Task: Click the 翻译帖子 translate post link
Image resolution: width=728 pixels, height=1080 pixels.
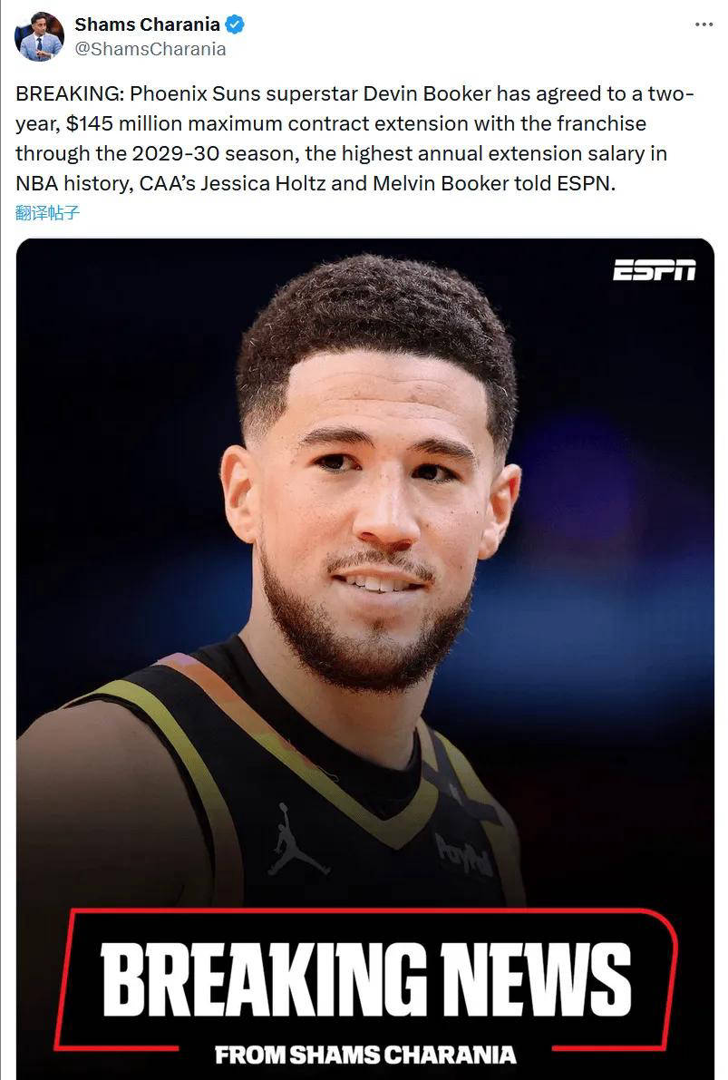Action: [x=47, y=213]
